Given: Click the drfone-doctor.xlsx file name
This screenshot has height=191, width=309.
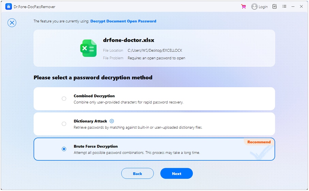Looking at the screenshot, I should coord(128,40).
